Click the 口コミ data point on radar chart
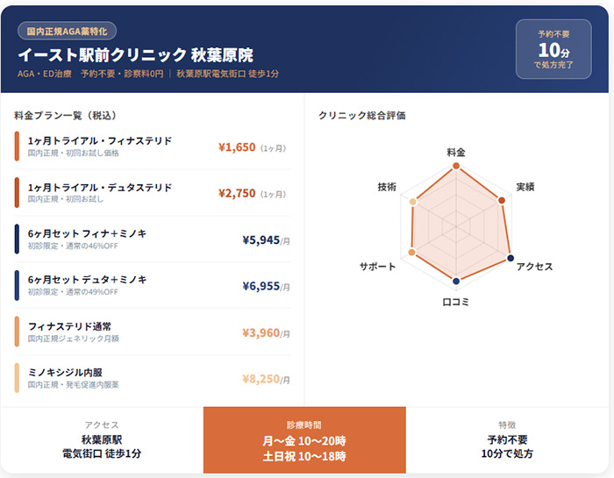Image resolution: width=614 pixels, height=478 pixels. click(x=455, y=282)
